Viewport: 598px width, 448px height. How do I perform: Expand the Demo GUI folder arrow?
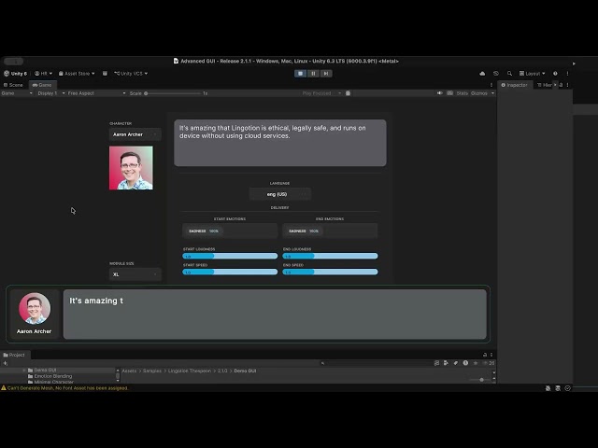pos(24,370)
